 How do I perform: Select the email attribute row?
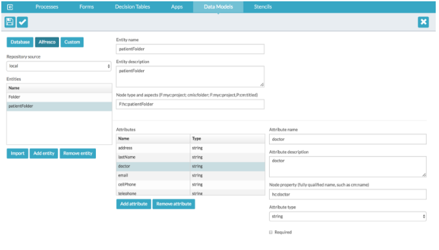tap(190, 175)
